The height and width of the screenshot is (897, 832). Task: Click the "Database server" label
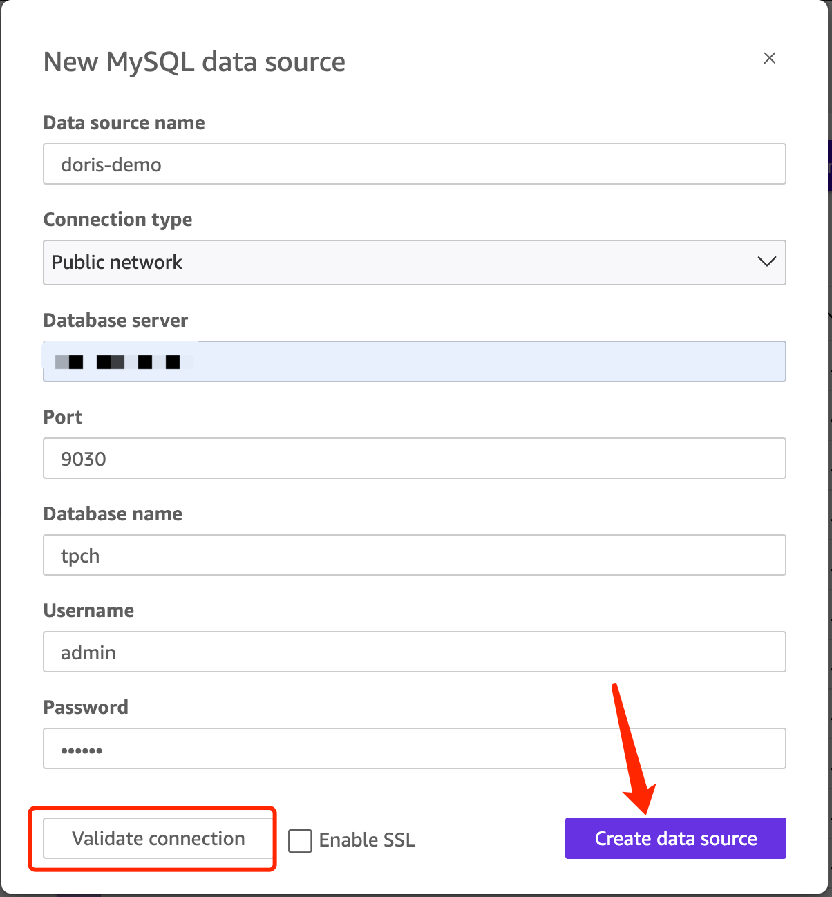click(116, 321)
